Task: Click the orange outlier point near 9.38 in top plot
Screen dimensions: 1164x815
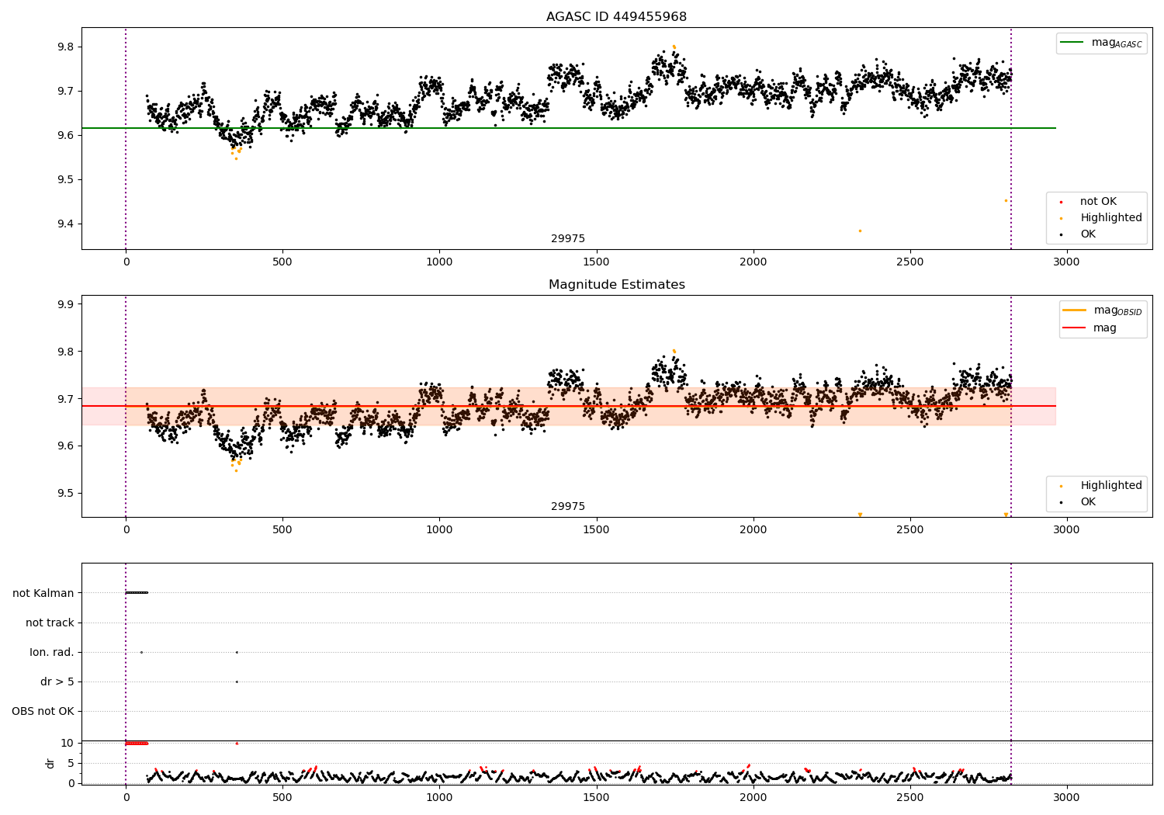Action: click(x=860, y=231)
